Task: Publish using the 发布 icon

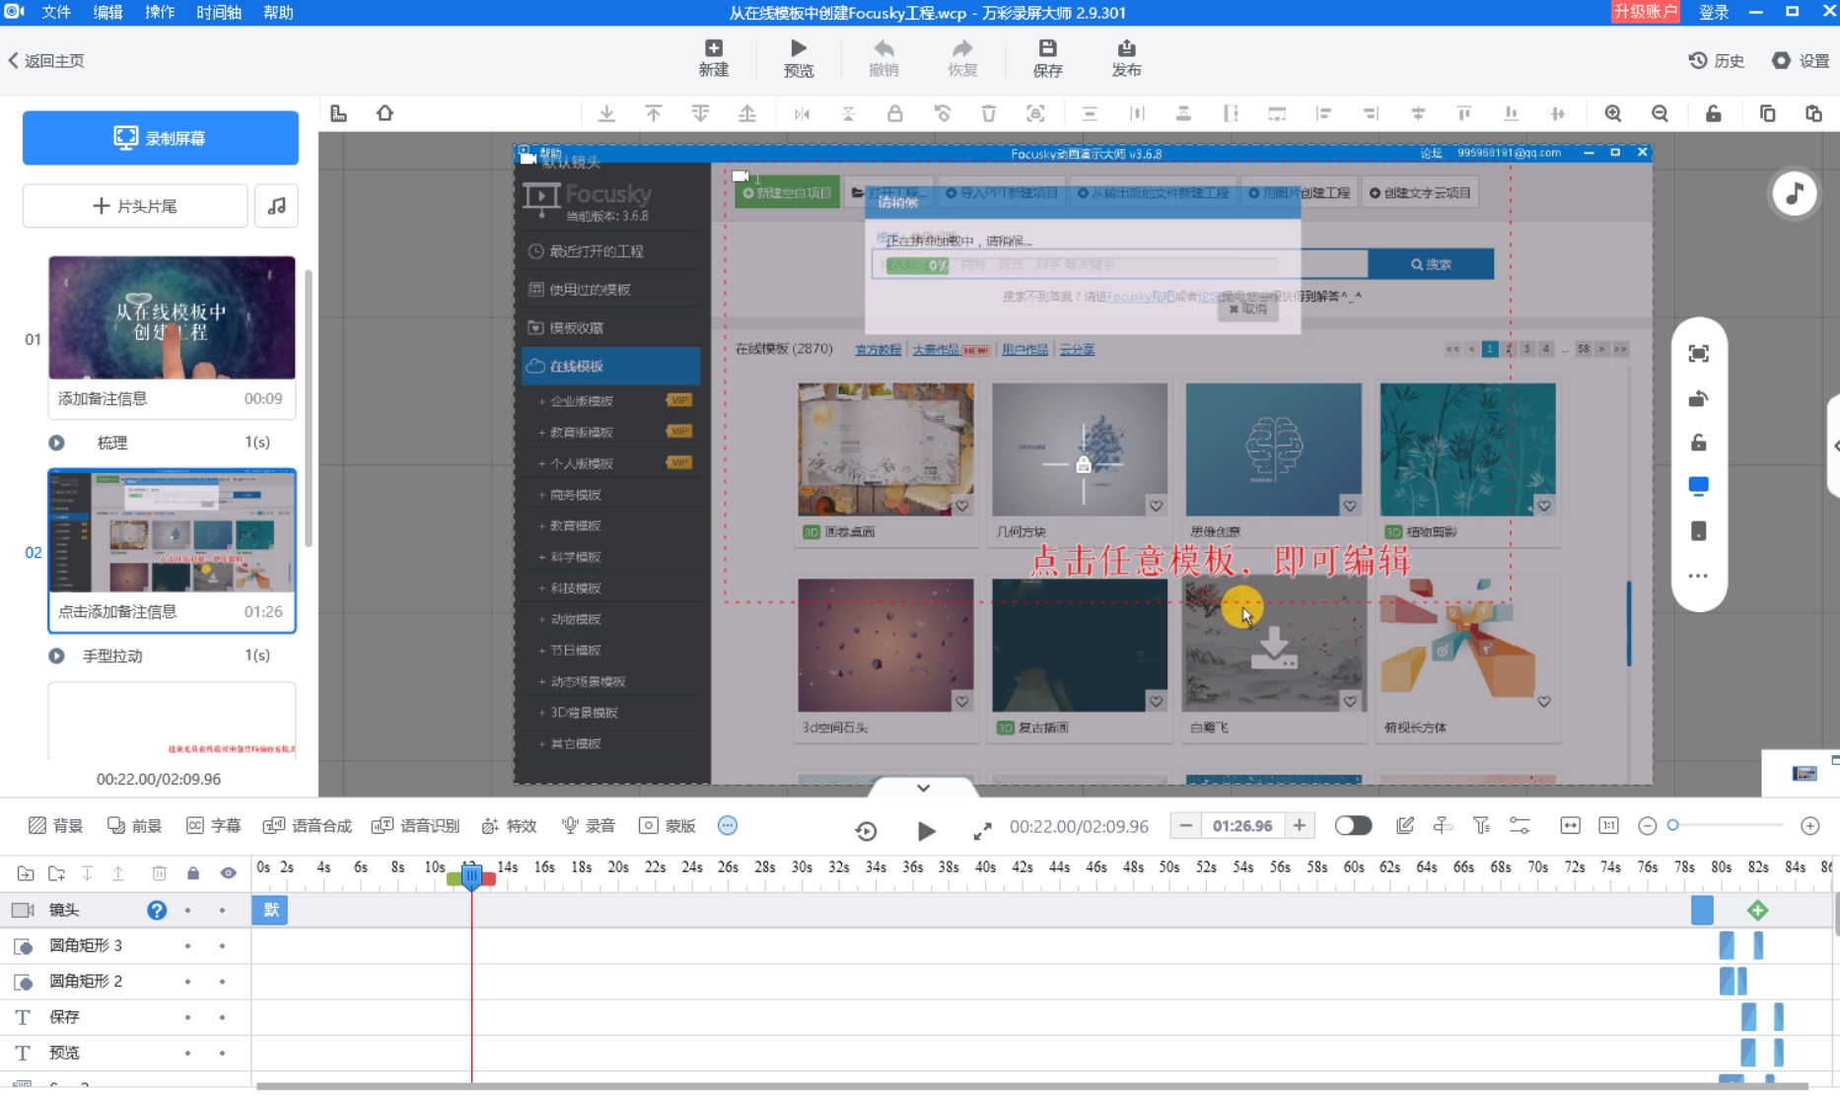Action: tap(1126, 58)
